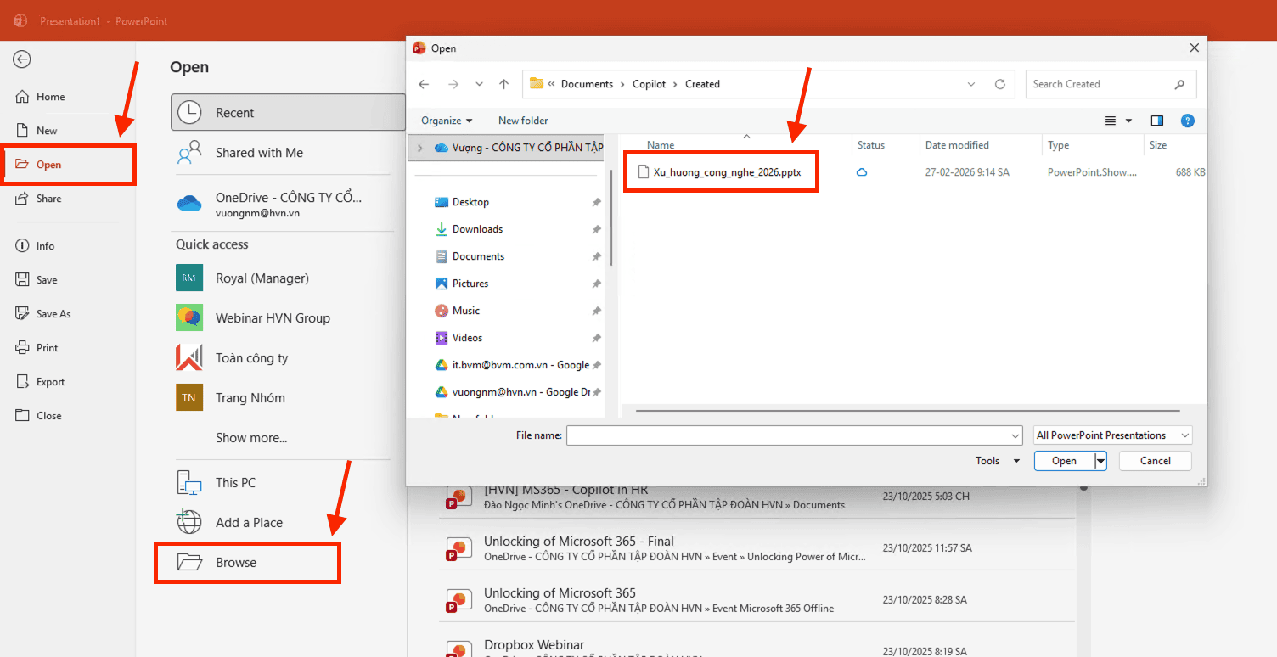This screenshot has height=657, width=1277.
Task: Click the refresh icon beside address bar
Action: [x=1000, y=84]
